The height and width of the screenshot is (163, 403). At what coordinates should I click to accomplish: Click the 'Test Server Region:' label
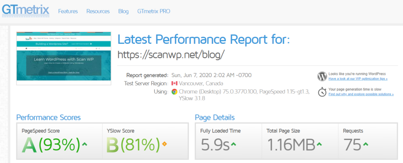(x=146, y=83)
